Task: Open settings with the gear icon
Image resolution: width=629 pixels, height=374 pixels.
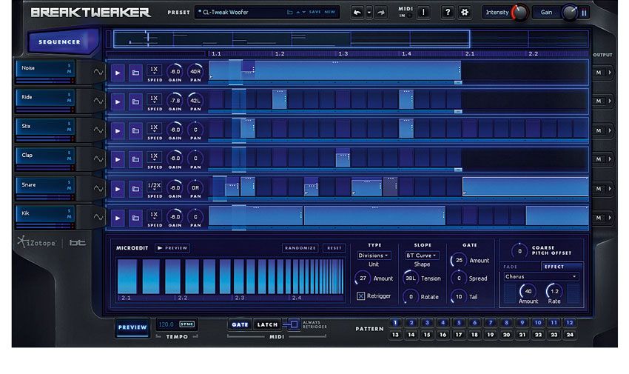Action: tap(465, 13)
